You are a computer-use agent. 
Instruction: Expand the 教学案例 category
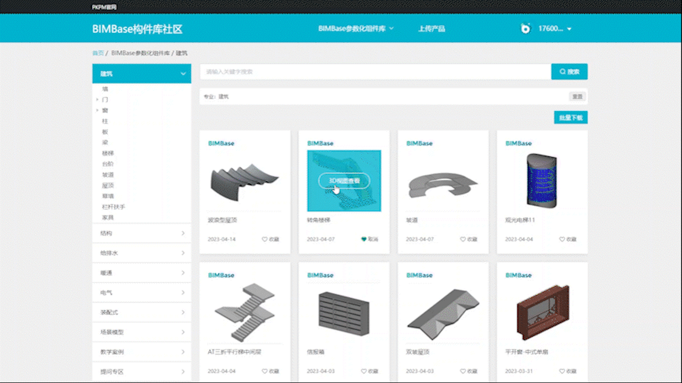coord(142,352)
